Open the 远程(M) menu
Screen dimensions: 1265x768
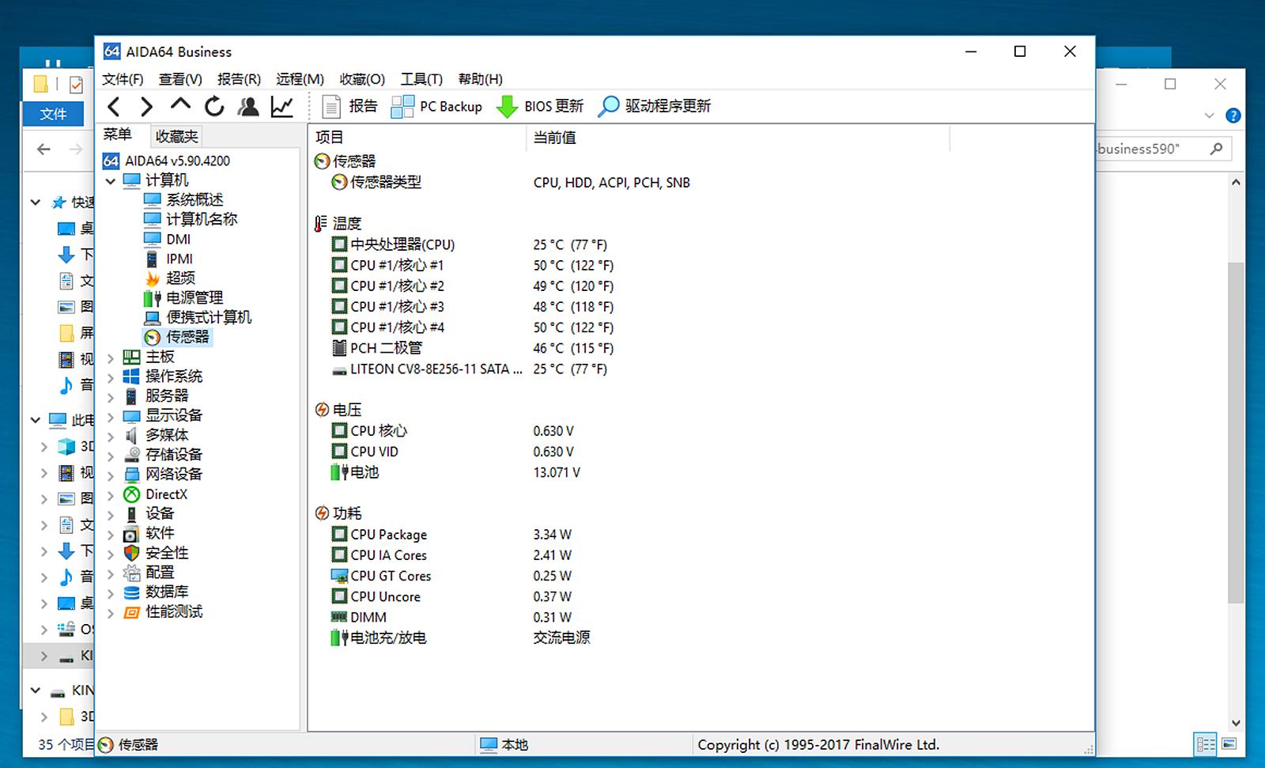[x=300, y=79]
